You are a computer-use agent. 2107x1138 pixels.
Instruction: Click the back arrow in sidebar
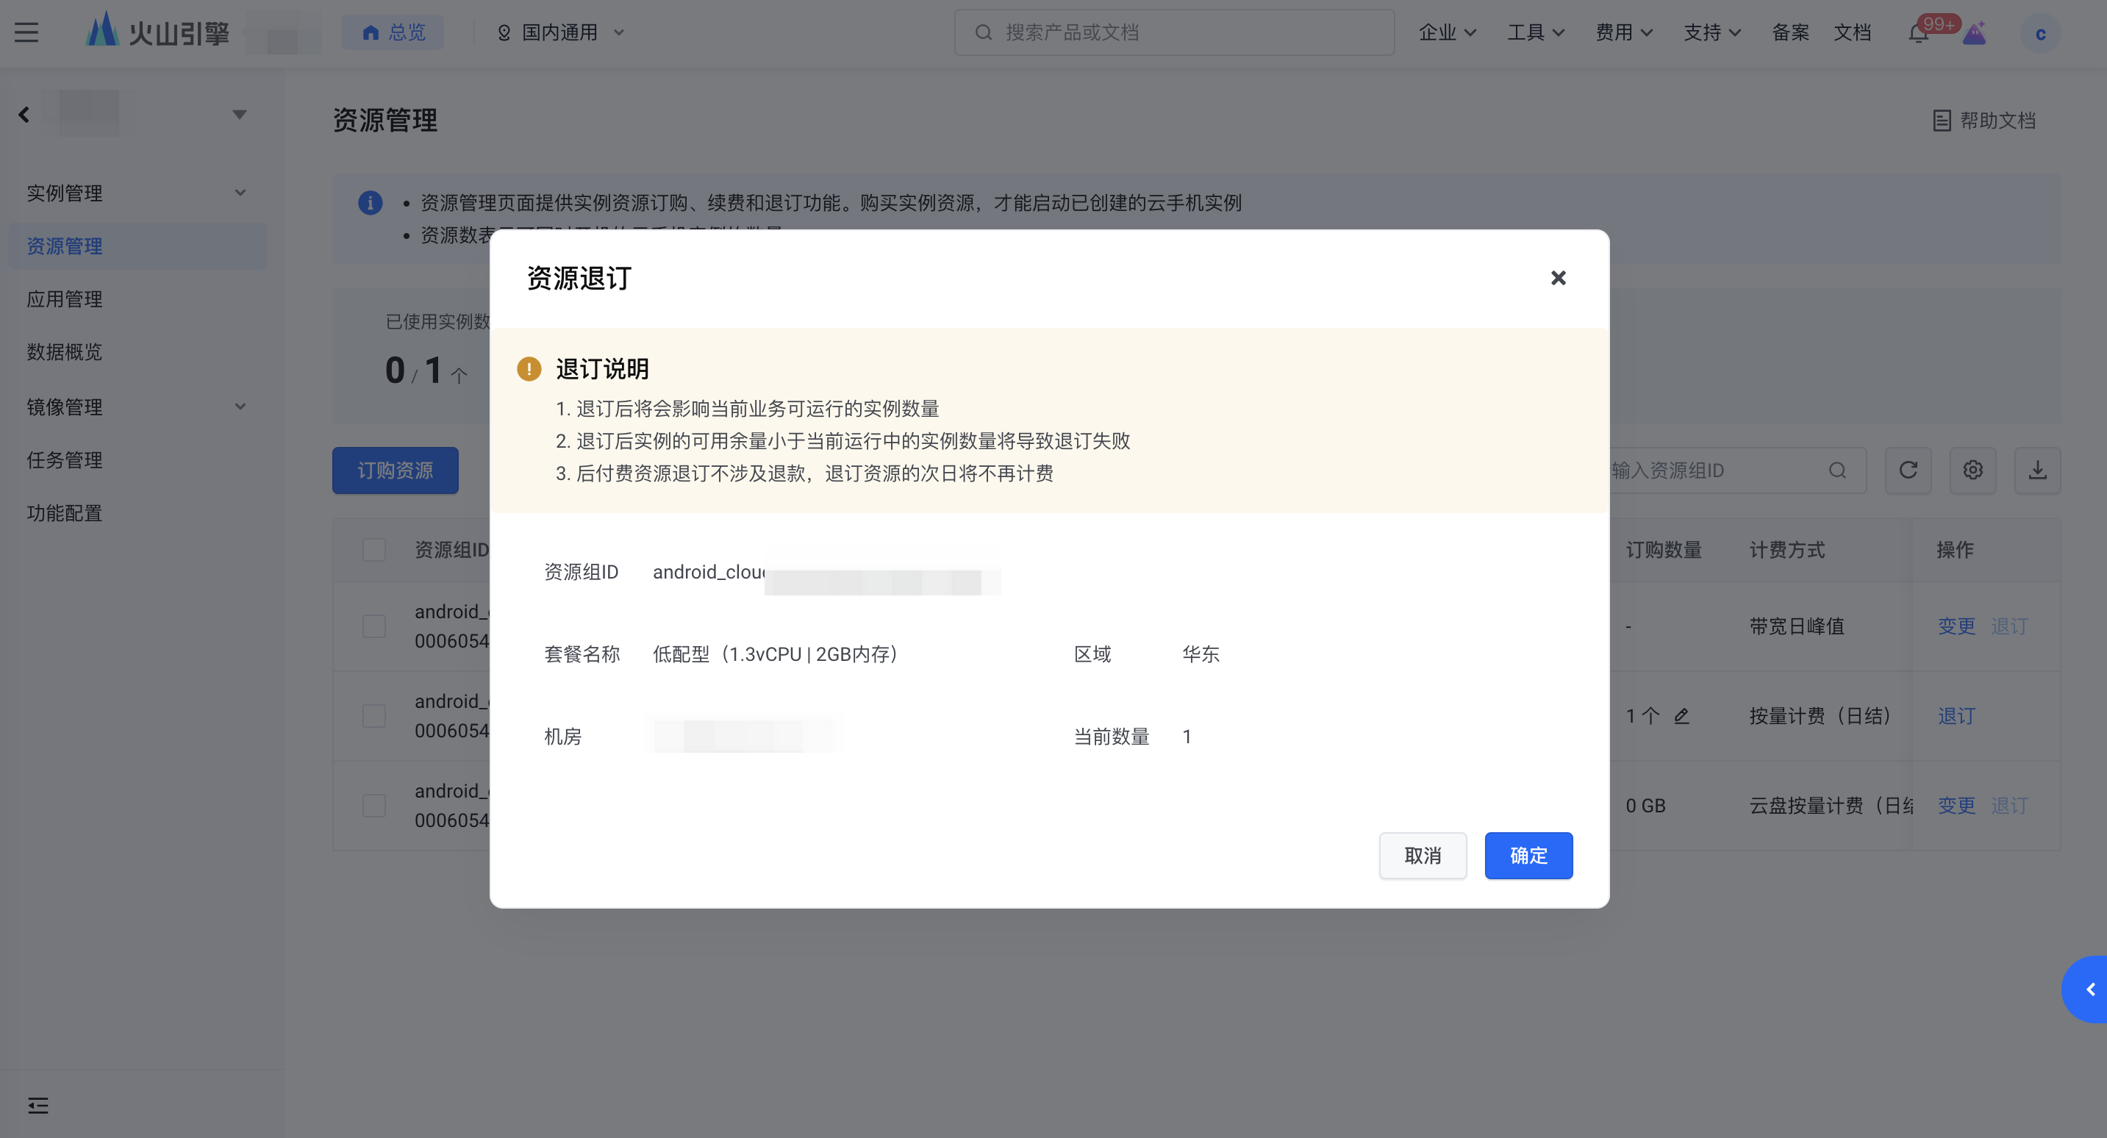click(24, 115)
